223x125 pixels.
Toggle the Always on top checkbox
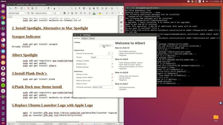click(x=112, y=74)
